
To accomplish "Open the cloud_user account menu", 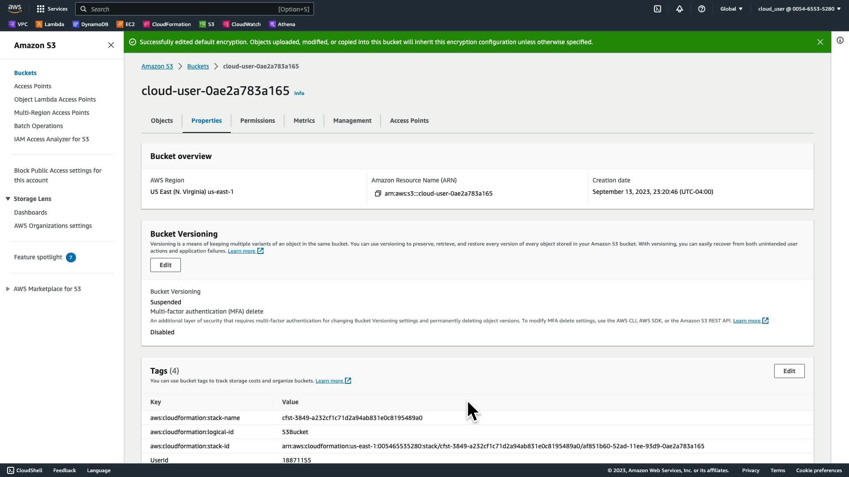I will click(x=799, y=9).
